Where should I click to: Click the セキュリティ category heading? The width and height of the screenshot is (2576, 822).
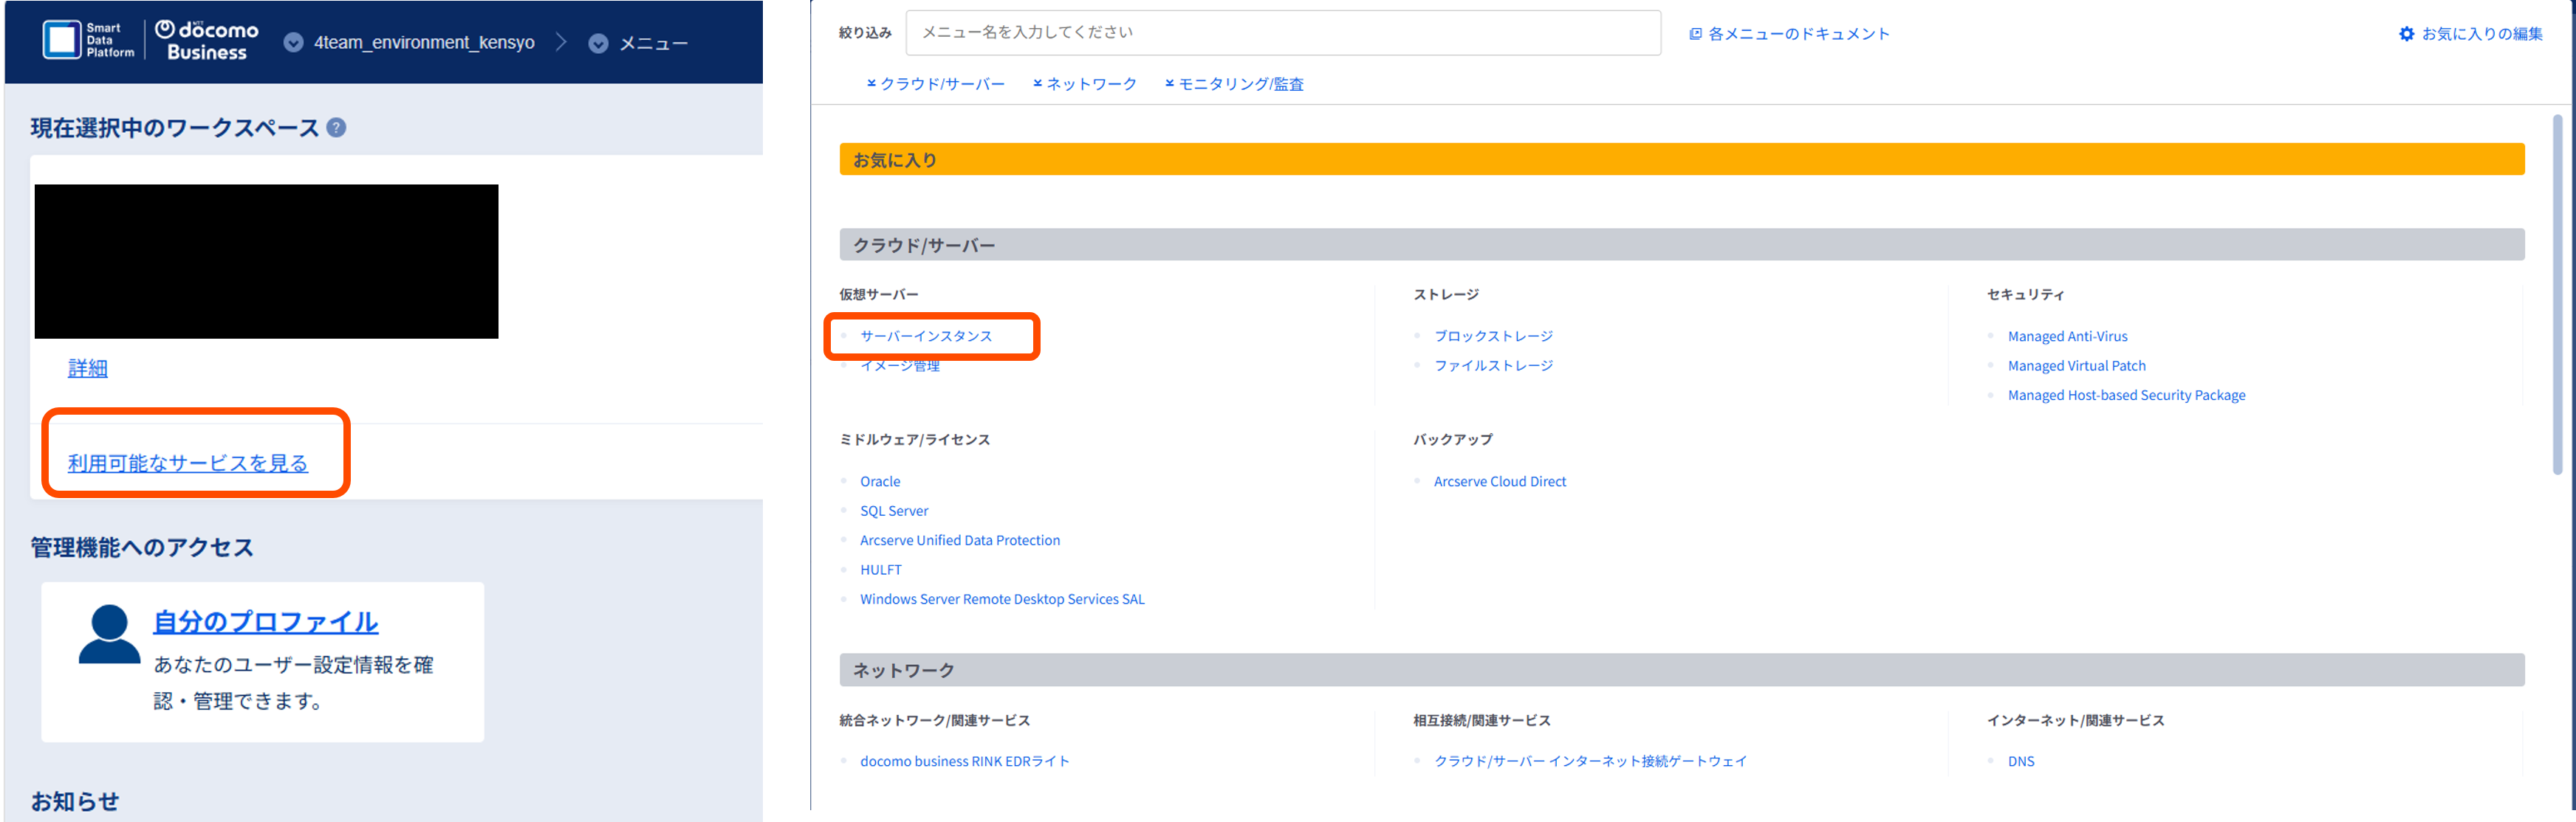[x=2026, y=294]
